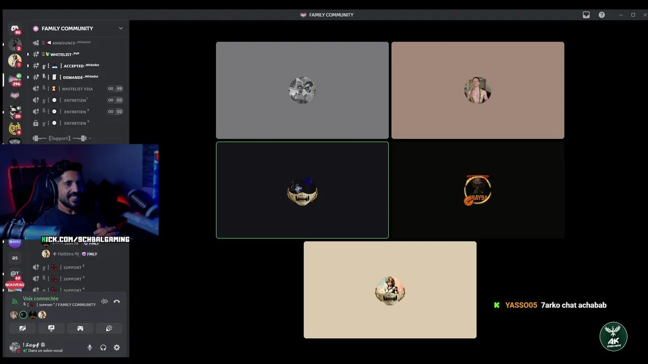648x364 pixels.
Task: Launch an activity with the gamepad button
Action: pyautogui.click(x=80, y=328)
